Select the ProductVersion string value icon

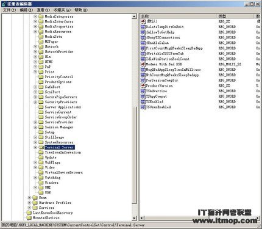[143, 85]
